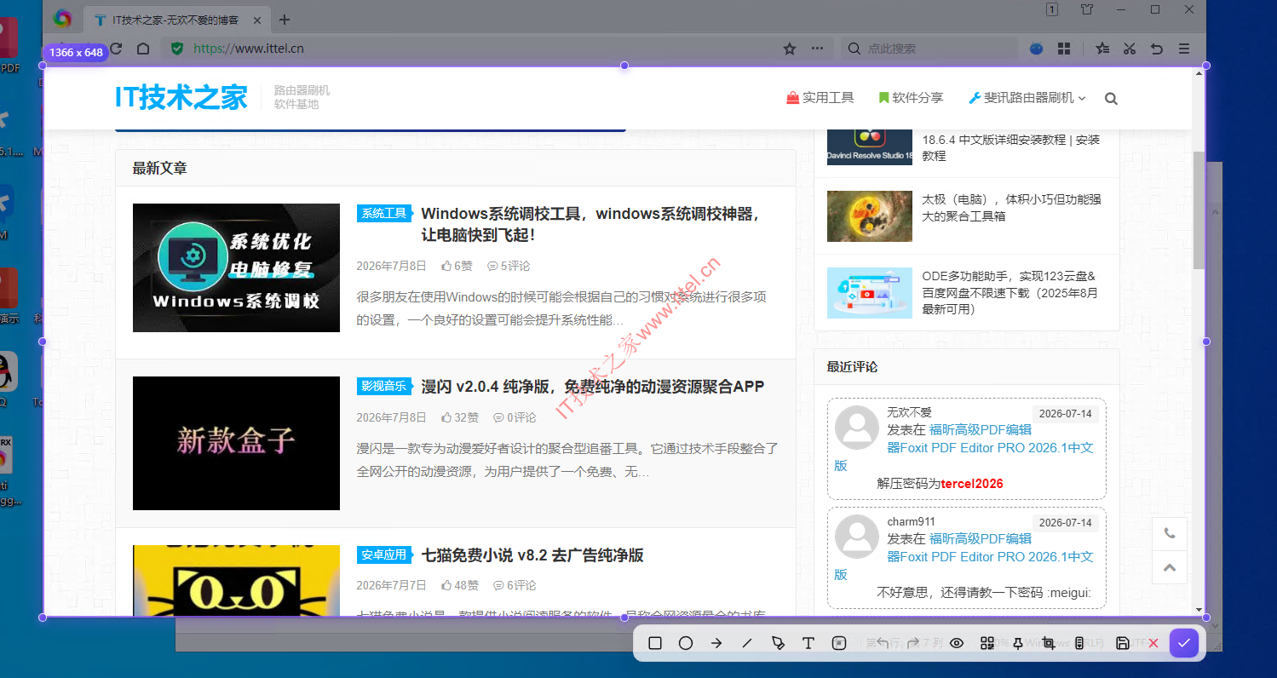Viewport: 1277px width, 678px height.
Task: Select the straight line annotation tool
Action: 747,643
